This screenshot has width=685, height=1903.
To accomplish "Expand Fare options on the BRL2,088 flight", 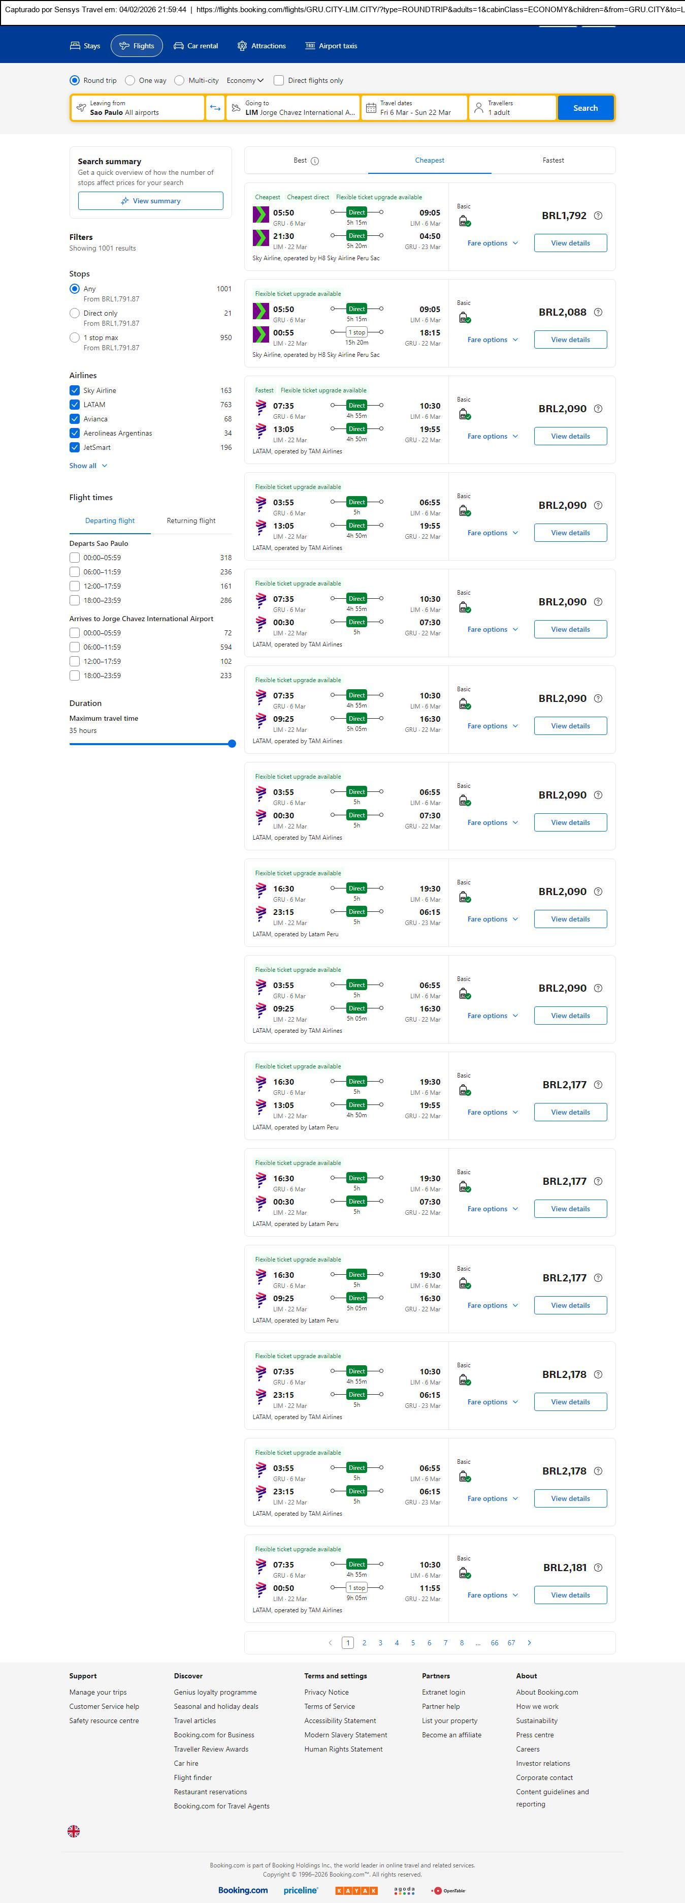I will (x=493, y=340).
